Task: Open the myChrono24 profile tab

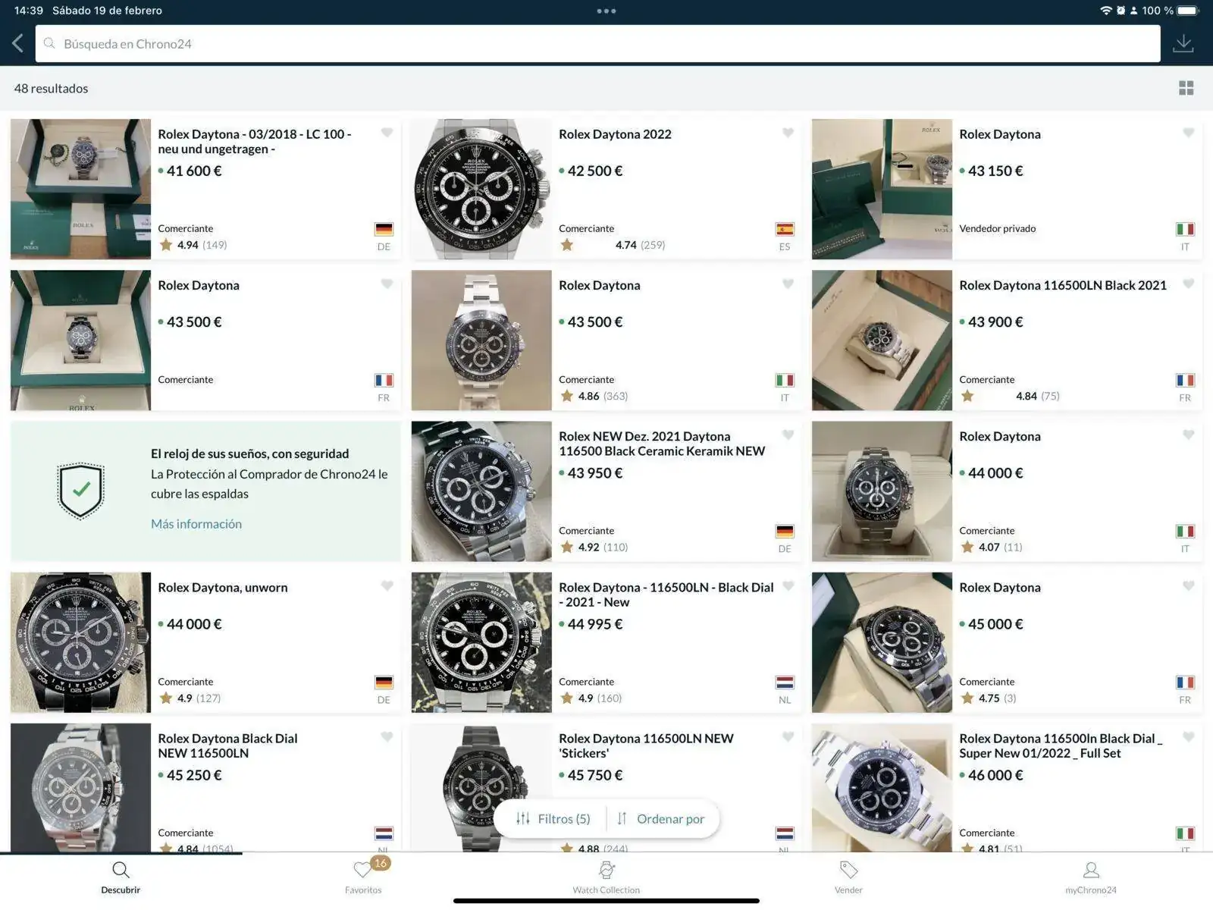Action: (1090, 877)
